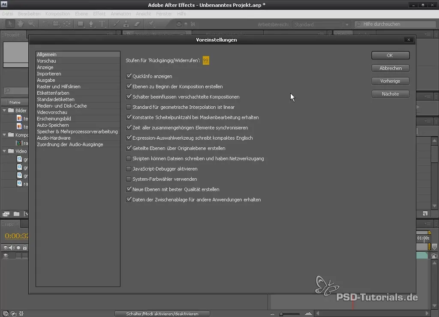Enable 'Skripten können Dateien schreiben' checkbox
The width and height of the screenshot is (439, 317).
pos(129,158)
